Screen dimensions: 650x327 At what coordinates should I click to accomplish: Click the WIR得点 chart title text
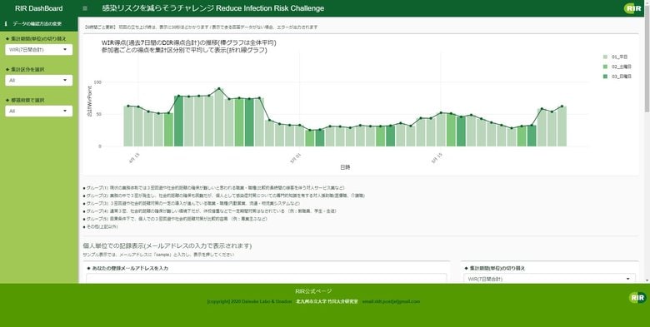pyautogui.click(x=189, y=47)
